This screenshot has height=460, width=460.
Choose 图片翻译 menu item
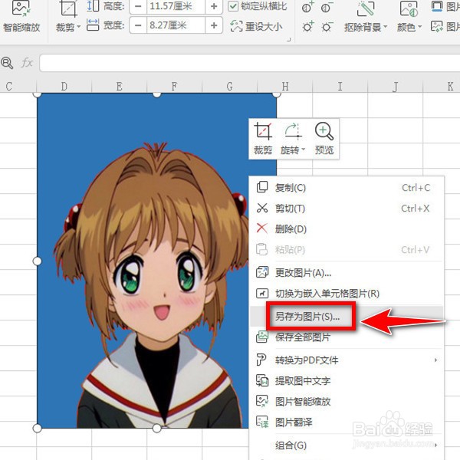[x=347, y=422]
